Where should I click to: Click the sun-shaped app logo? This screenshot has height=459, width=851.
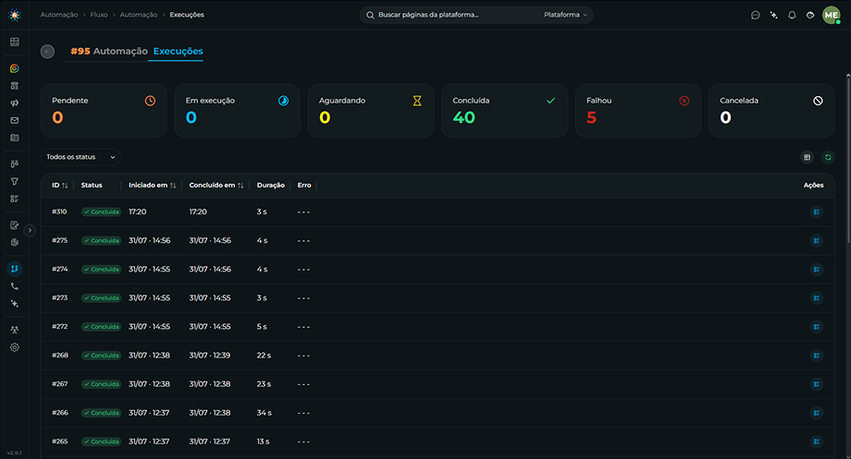pos(15,15)
